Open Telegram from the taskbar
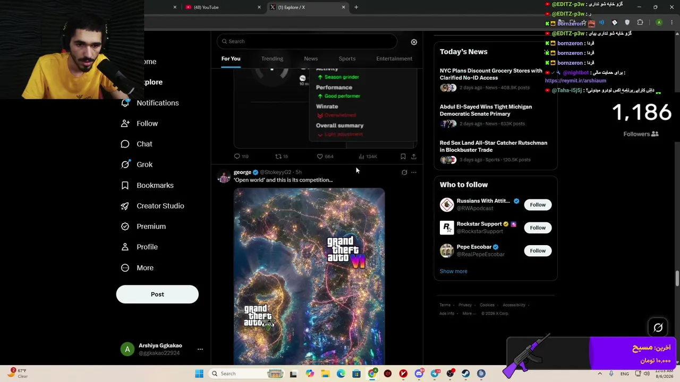Screen dimensions: 680x382 click(435, 374)
